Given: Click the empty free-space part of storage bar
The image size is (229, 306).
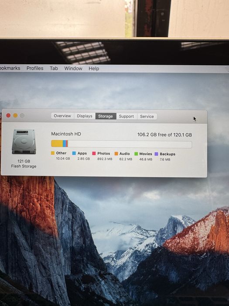Looking at the screenshot, I should (x=130, y=144).
